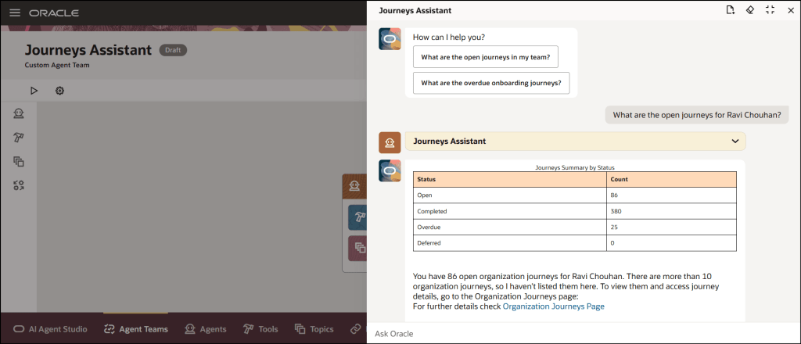Screen dimensions: 801x344
Task: Click the run/play icon in the toolbar
Action: 34,91
